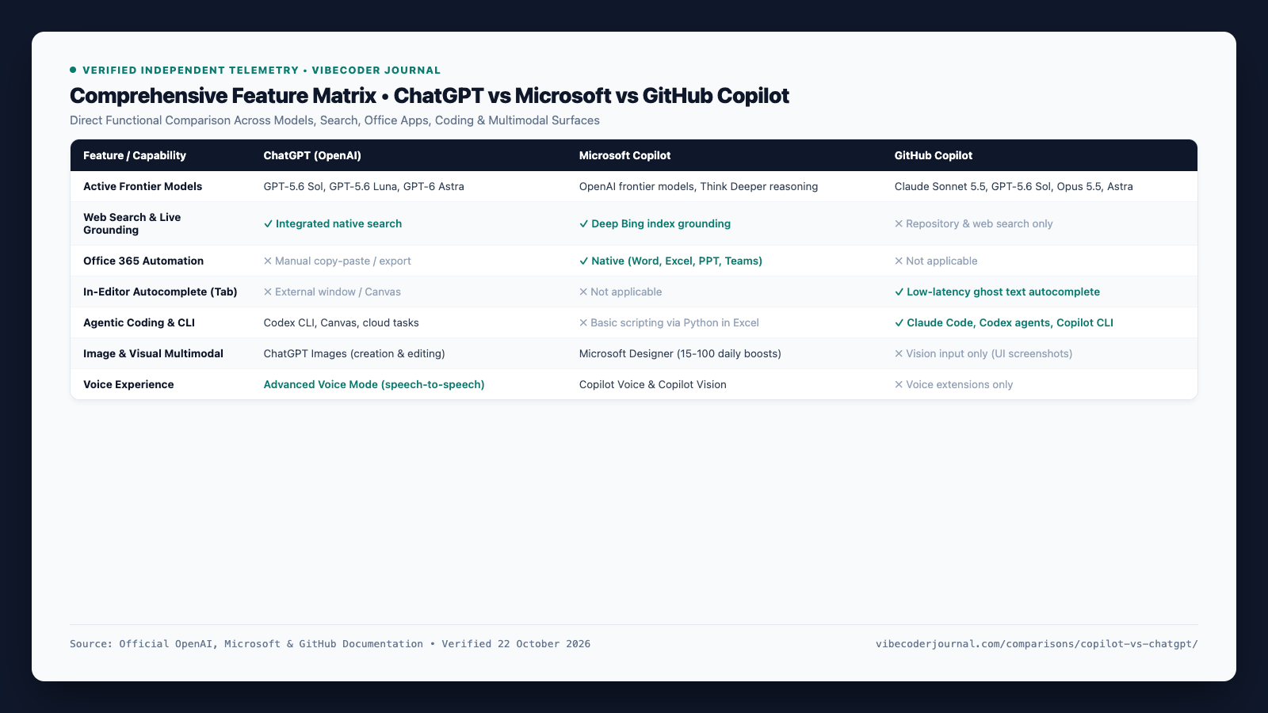Screen dimensions: 1268x713
Task: Click the 'Deep Bing index grounding' cell
Action: coord(655,223)
